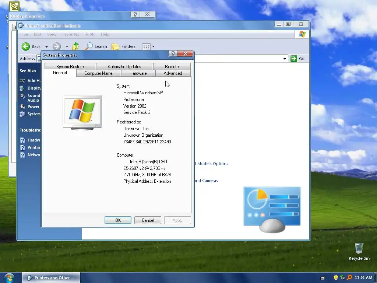377x283 pixels.
Task: Click the Display icon in See Also
Action: click(22, 88)
